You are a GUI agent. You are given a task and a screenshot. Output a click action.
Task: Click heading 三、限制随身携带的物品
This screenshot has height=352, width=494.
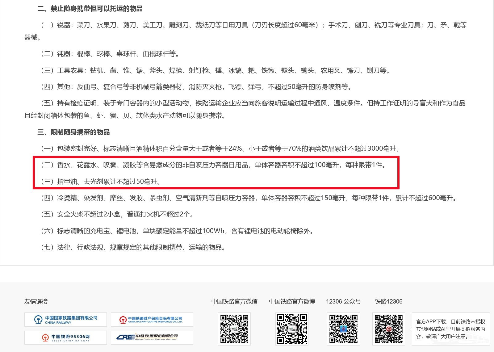point(73,132)
